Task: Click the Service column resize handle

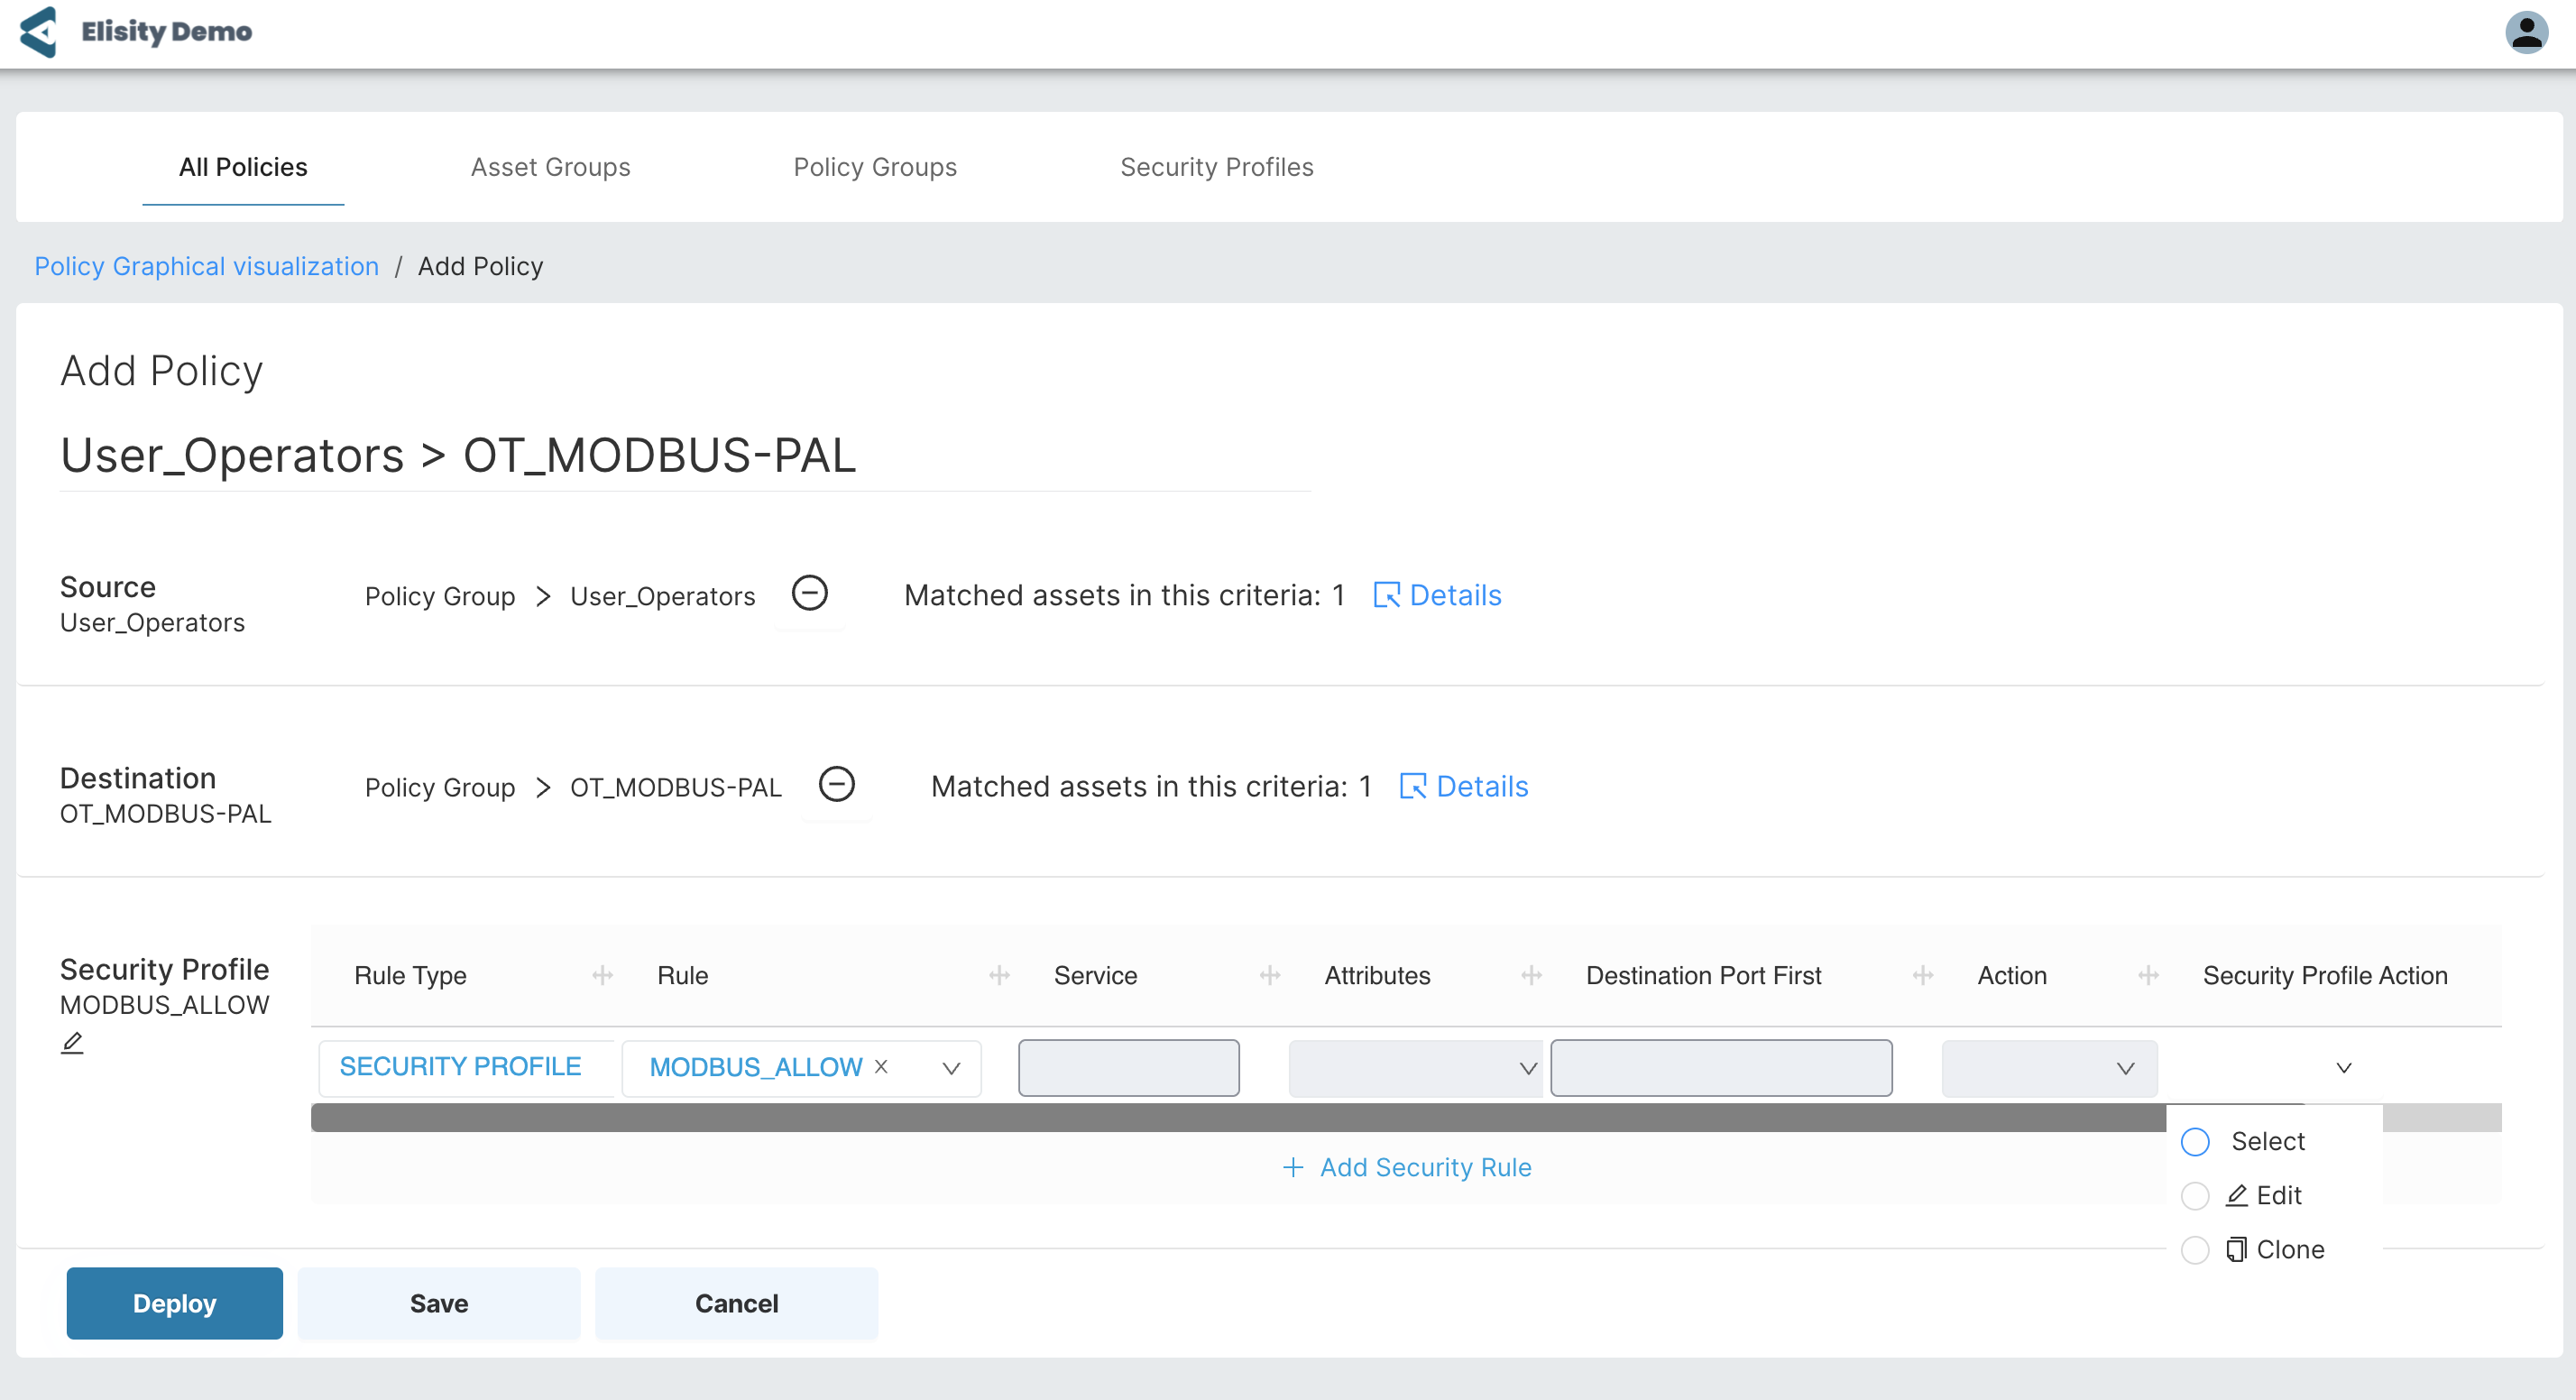Action: click(1270, 975)
